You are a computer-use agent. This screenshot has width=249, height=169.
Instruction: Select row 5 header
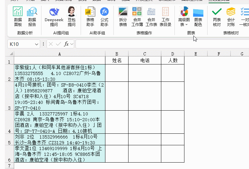coord(9,139)
